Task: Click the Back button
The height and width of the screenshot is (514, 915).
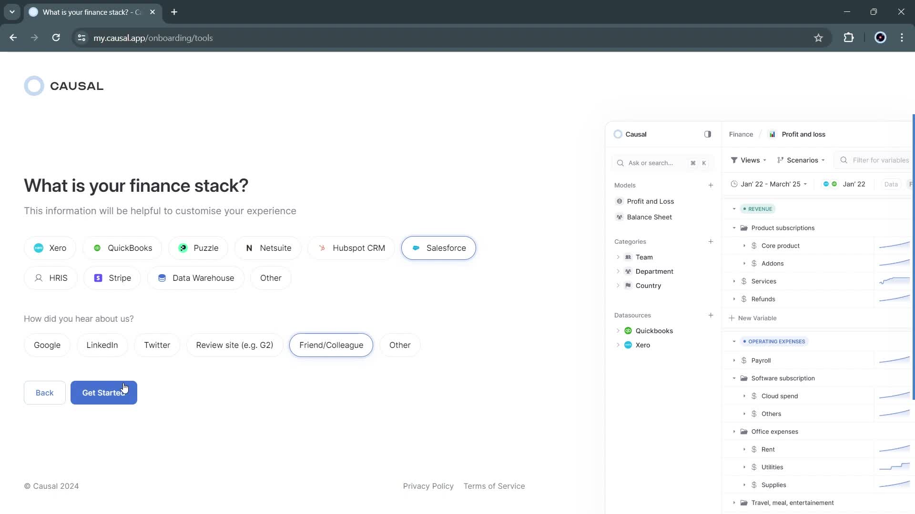Action: coord(45,392)
